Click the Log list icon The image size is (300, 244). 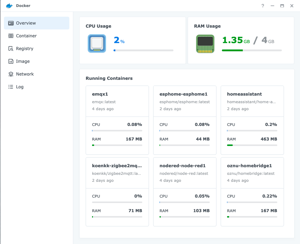(x=11, y=87)
